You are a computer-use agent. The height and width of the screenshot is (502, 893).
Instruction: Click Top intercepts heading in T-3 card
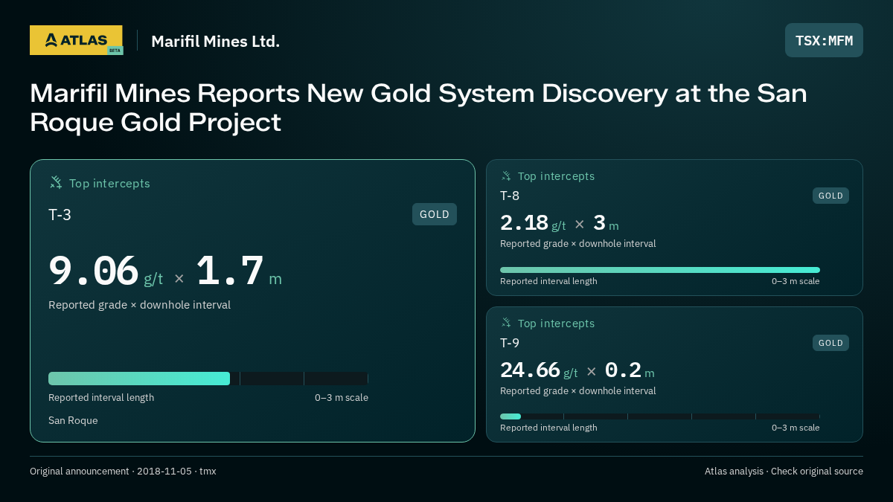[x=109, y=183]
